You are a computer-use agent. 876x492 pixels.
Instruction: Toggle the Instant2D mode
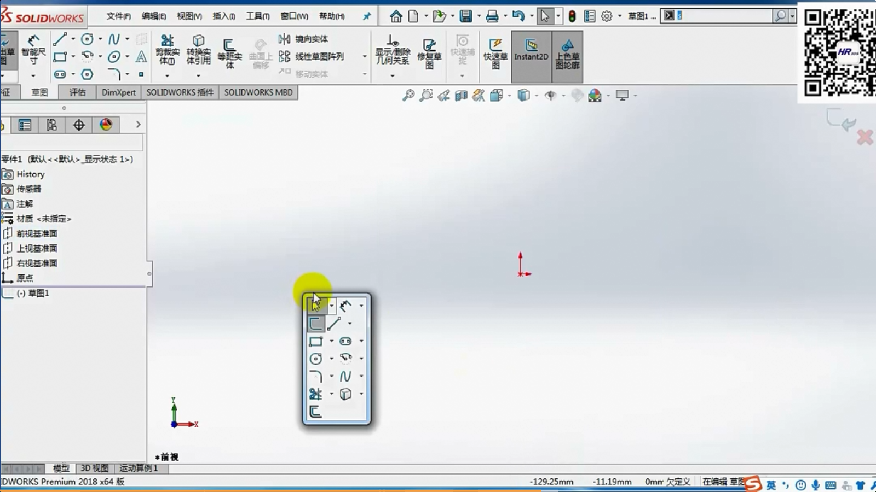pyautogui.click(x=531, y=50)
